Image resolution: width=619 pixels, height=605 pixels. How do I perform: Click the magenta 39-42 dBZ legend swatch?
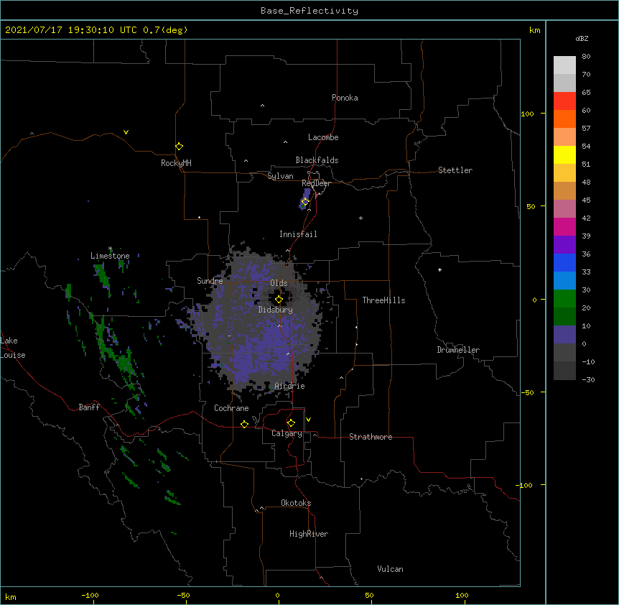tap(564, 226)
